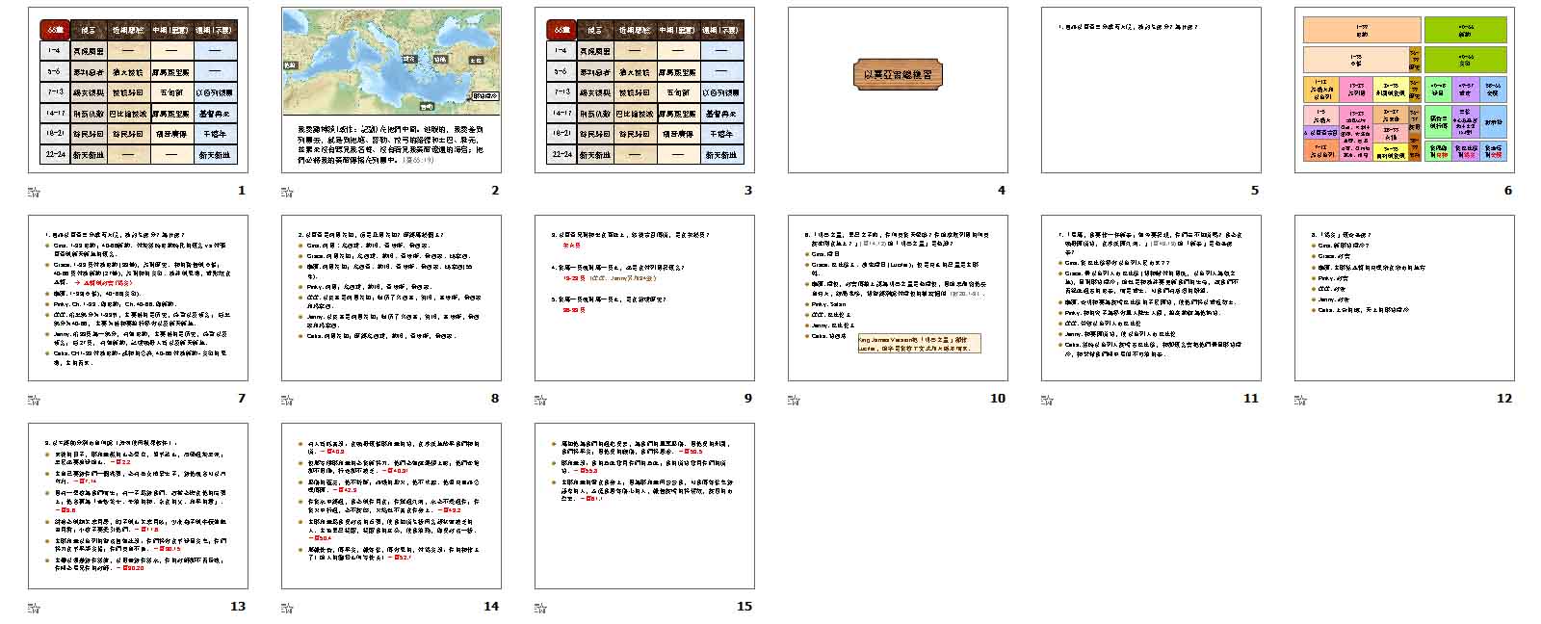Click the slide number 15 label
Screen dimensions: 1541x624
tap(744, 606)
